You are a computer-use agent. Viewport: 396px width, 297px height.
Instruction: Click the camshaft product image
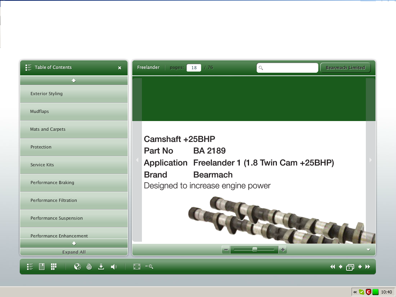pos(282,220)
